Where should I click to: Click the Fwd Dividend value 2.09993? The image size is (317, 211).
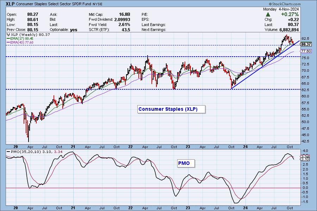[x=122, y=20]
